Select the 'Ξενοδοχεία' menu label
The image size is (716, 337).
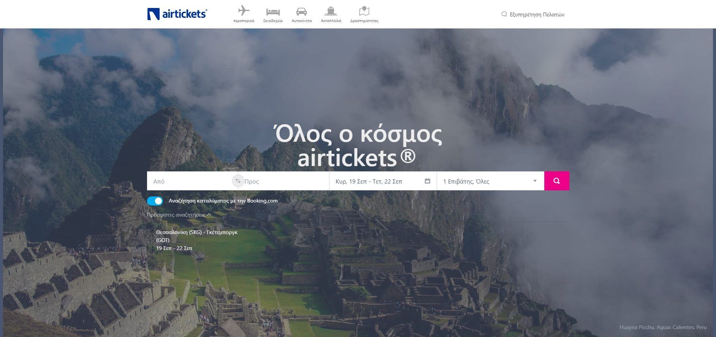tap(273, 21)
